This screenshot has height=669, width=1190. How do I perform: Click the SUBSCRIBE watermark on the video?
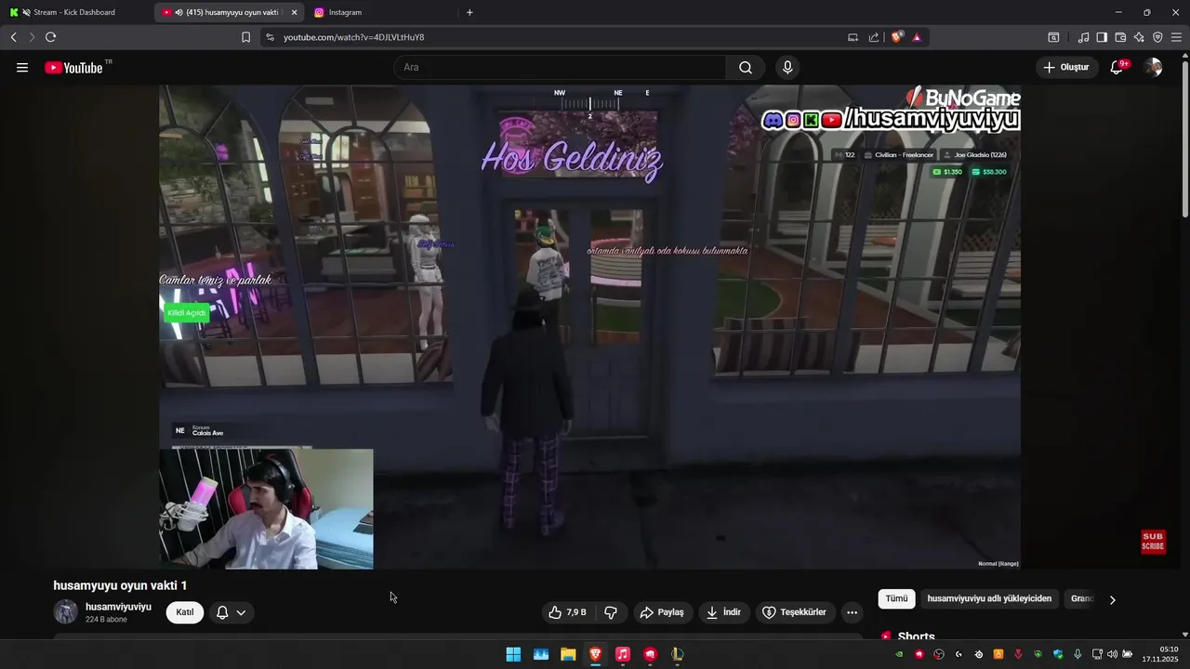click(x=1153, y=542)
